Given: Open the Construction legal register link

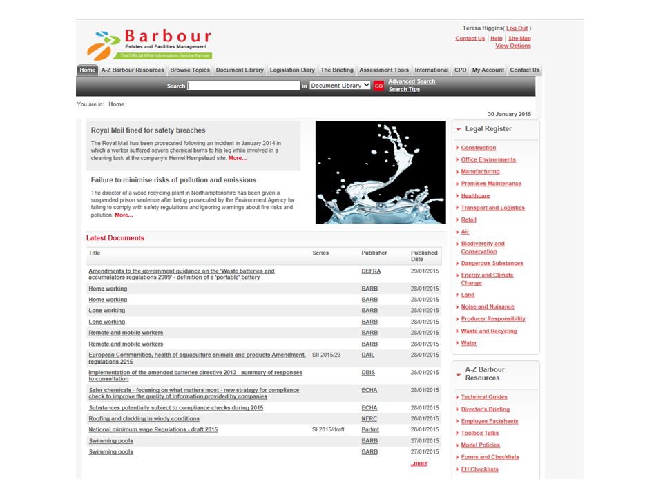Looking at the screenshot, I should [x=478, y=148].
